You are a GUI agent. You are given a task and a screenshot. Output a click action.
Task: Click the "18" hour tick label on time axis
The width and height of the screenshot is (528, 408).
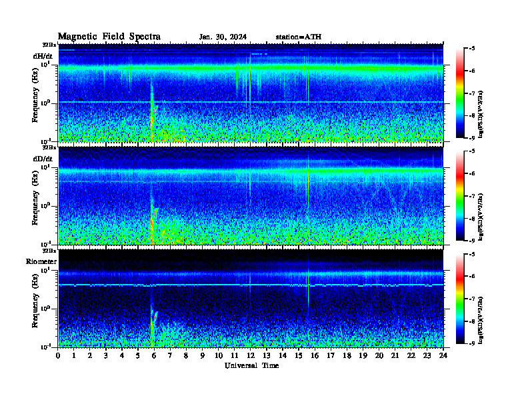point(347,356)
